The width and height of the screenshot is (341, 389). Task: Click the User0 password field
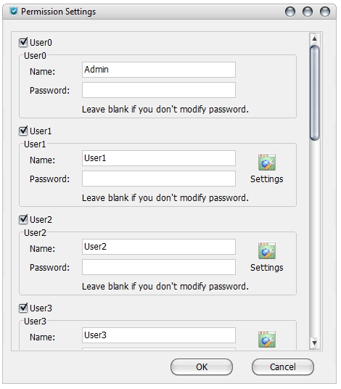pyautogui.click(x=159, y=90)
